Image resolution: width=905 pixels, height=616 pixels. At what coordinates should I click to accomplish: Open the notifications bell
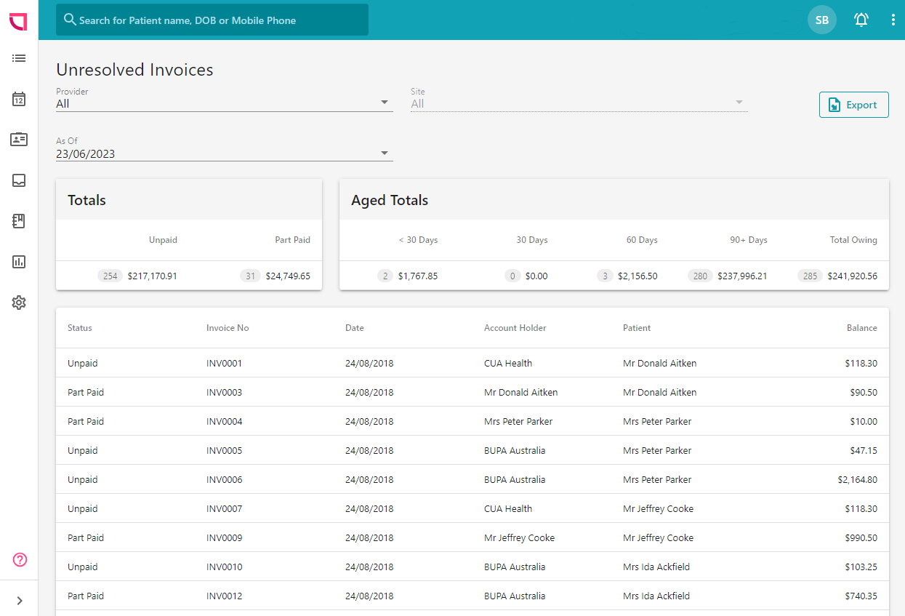[861, 20]
